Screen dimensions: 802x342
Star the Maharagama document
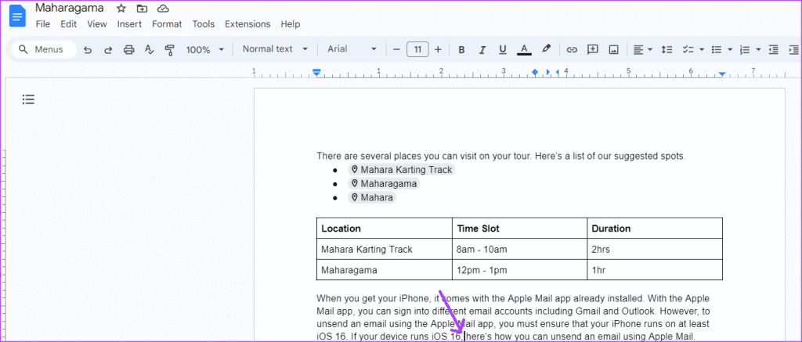pos(121,8)
